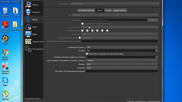Click the sidebar horizontal scrollbar
The image size is (182, 102).
pos(32,99)
